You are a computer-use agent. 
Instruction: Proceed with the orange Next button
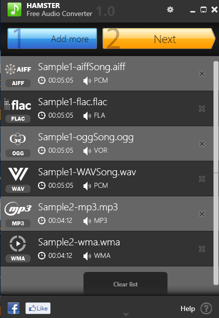point(158,39)
